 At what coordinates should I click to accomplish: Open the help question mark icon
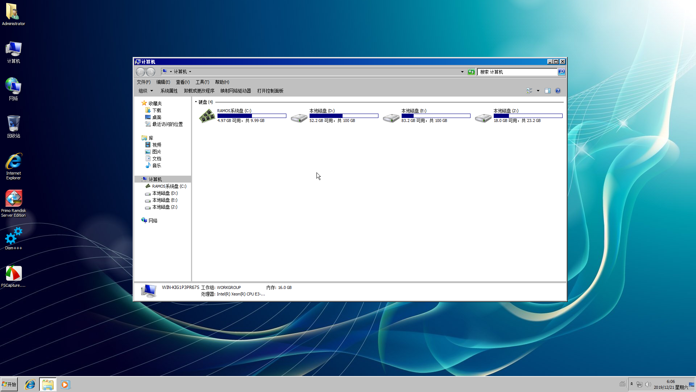click(x=558, y=91)
